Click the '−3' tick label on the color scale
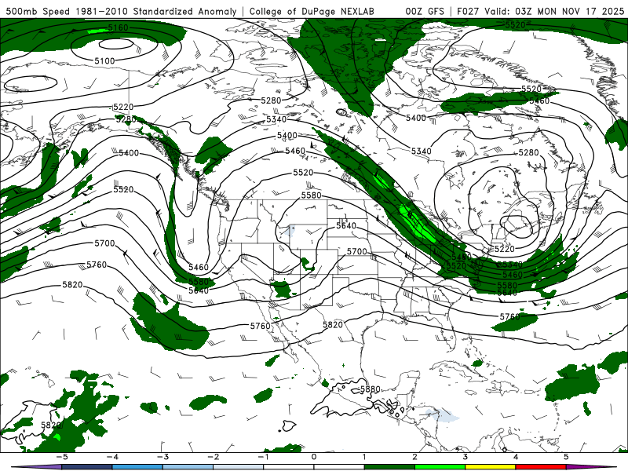This screenshot has width=628, height=471. (x=162, y=457)
